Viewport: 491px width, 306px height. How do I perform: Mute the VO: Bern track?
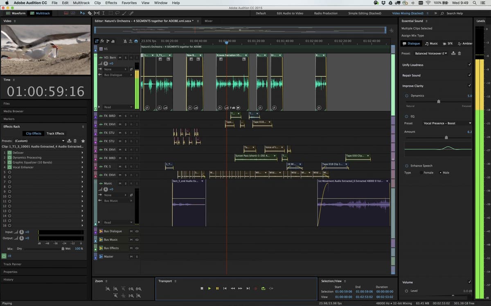click(120, 58)
